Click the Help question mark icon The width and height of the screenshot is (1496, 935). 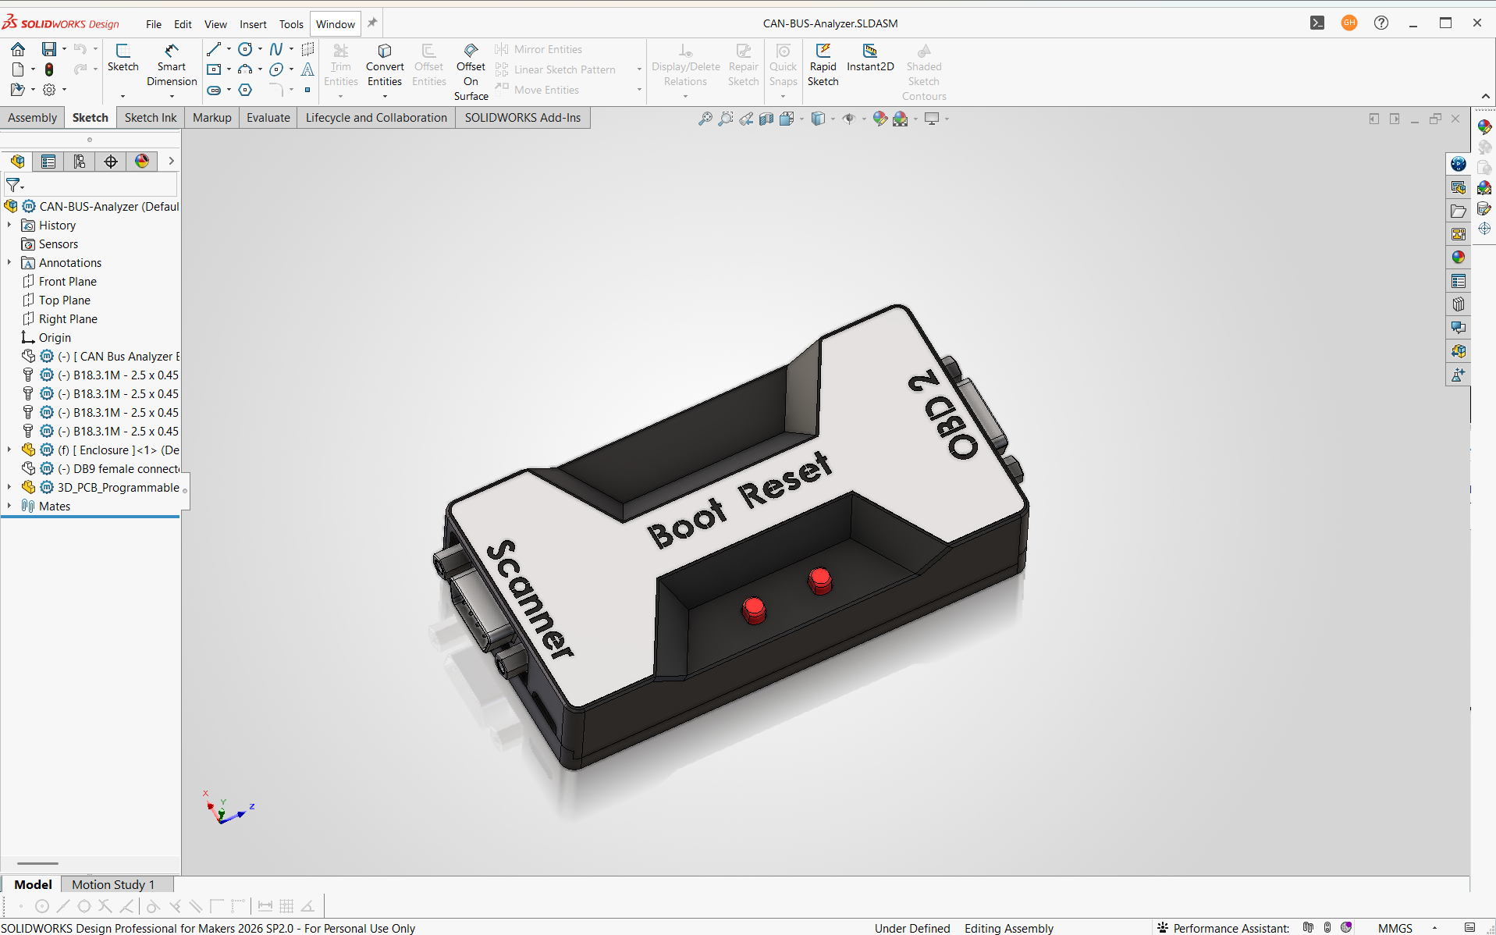1381,23
